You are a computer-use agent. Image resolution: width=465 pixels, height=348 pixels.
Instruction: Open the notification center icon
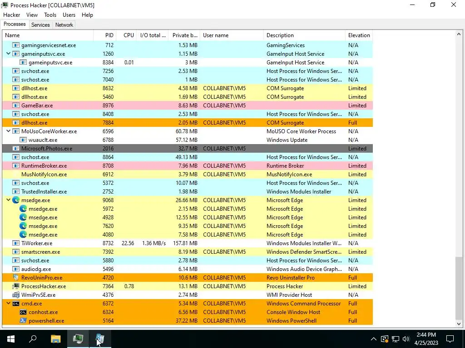450,338
